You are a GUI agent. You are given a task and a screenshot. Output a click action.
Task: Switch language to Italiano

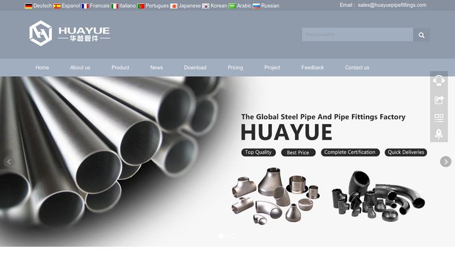pyautogui.click(x=127, y=6)
